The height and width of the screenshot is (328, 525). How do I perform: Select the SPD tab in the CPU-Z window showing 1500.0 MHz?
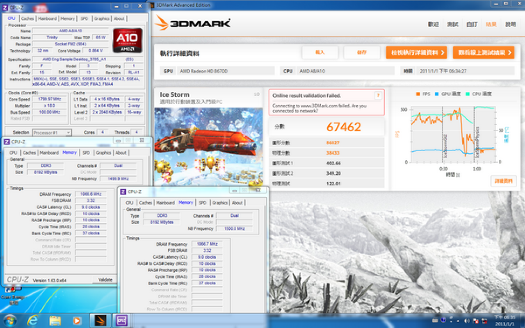(203, 203)
